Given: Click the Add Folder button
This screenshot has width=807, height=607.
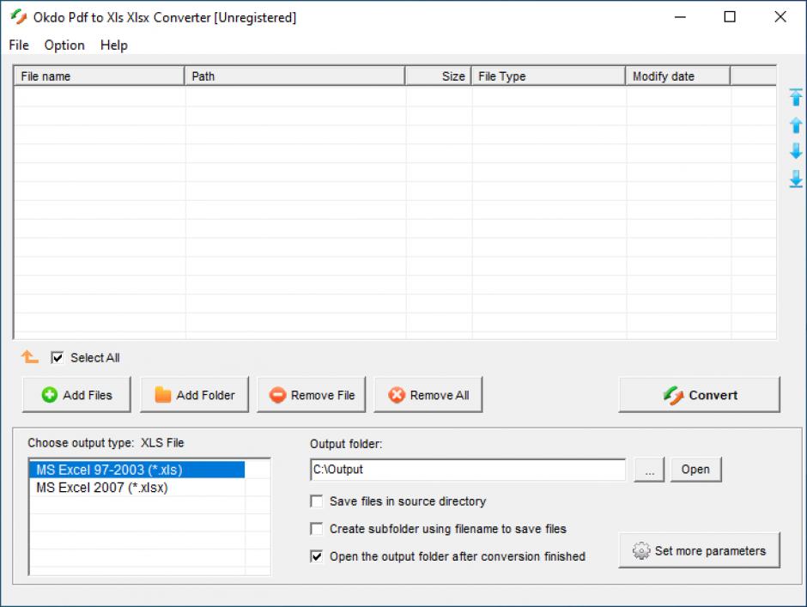Looking at the screenshot, I should (x=195, y=395).
